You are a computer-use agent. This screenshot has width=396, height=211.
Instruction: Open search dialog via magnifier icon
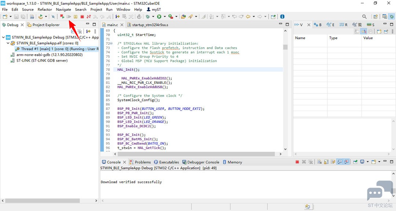[364, 16]
